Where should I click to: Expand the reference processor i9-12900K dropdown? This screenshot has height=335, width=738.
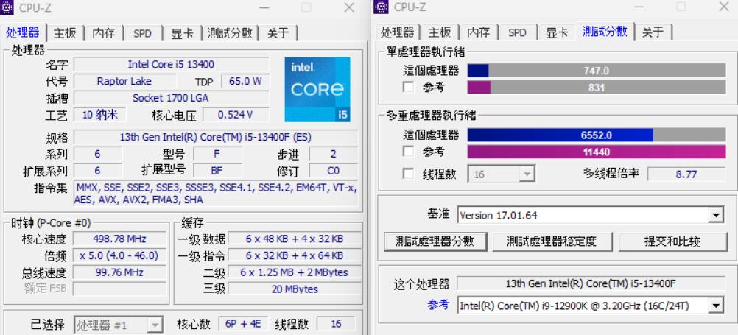pos(590,306)
